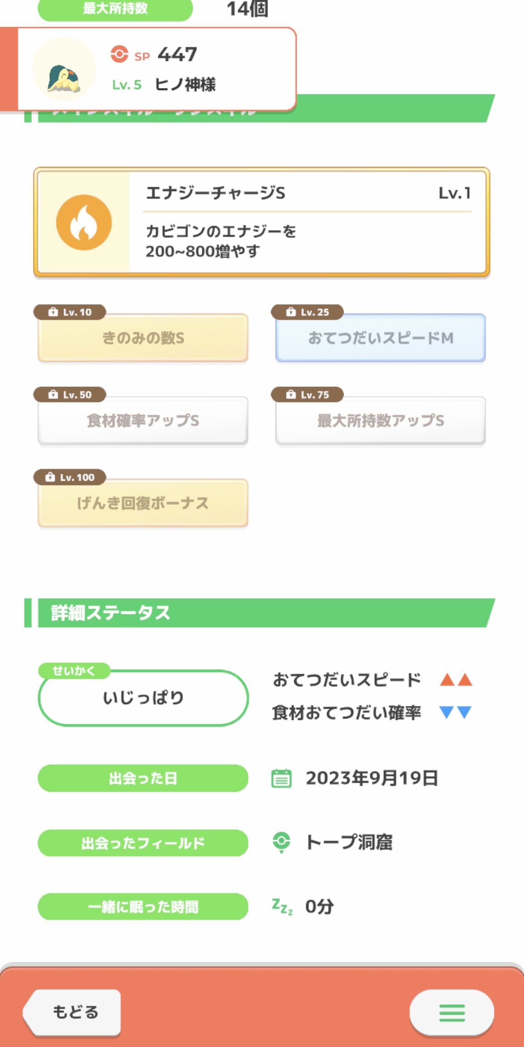Tap the calendar icon beside 2023年9月19日

[281, 778]
